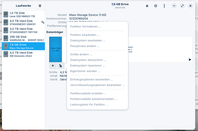
Task: Click the plus icon to create partition
Action: [53, 66]
